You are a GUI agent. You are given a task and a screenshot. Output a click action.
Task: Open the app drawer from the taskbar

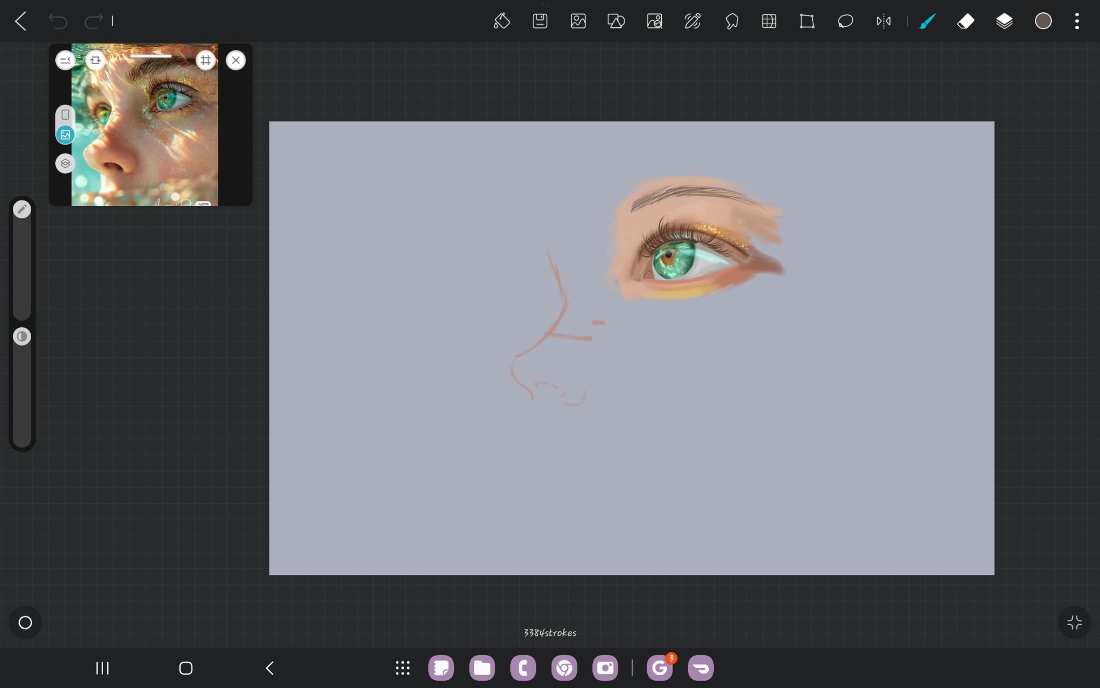click(x=402, y=668)
